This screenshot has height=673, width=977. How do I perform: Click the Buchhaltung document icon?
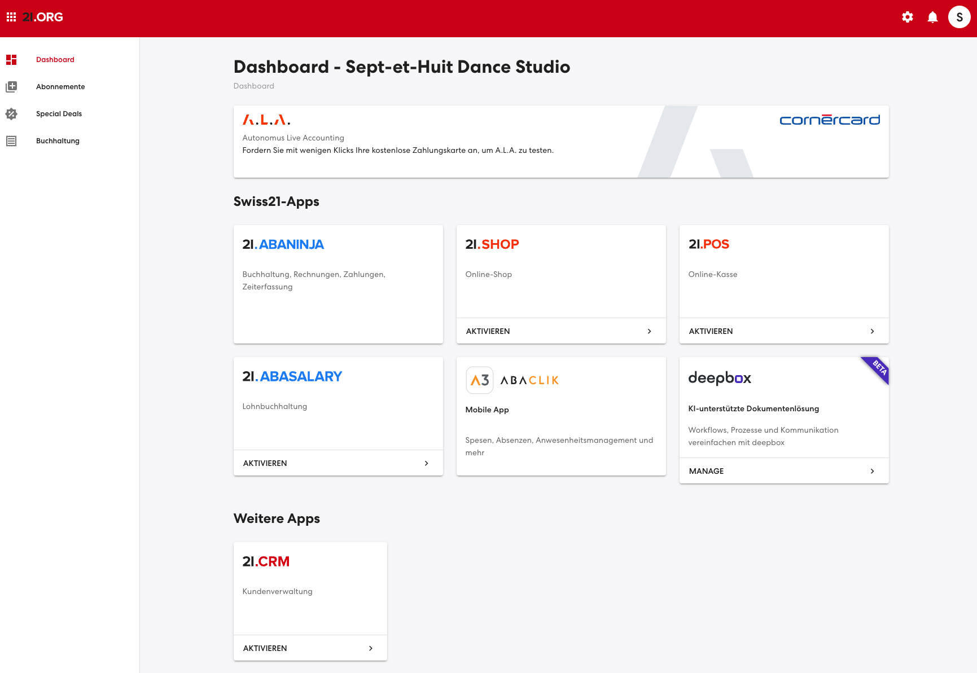tap(11, 140)
